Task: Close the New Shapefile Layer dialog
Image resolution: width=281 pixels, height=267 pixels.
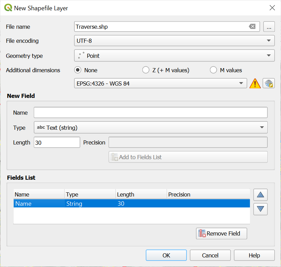Action: pyautogui.click(x=272, y=8)
